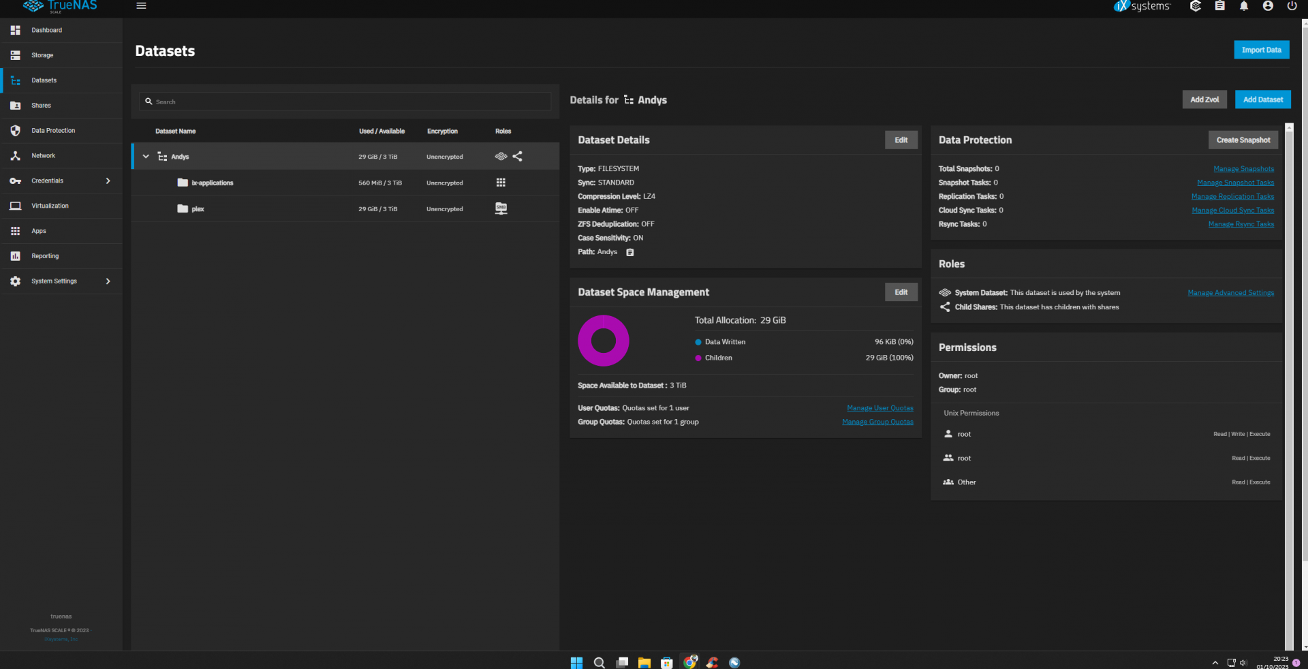The width and height of the screenshot is (1308, 669).
Task: Open Manage Group Quotas link
Action: [x=877, y=422]
